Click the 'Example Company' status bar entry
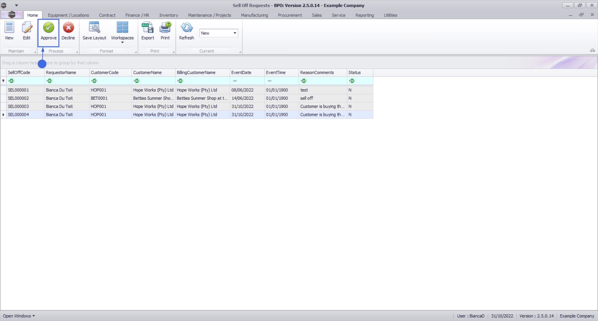Screen dimensions: 598x321 point(577,316)
